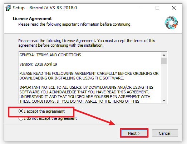The width and height of the screenshot is (187, 144).
Task: Click the "Version: 2018 April 19" line
Action: 38,64
